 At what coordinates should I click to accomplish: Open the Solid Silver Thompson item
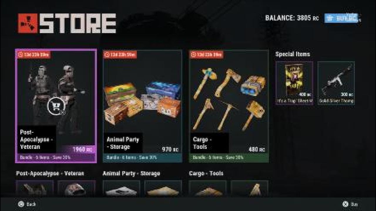pyautogui.click(x=336, y=83)
